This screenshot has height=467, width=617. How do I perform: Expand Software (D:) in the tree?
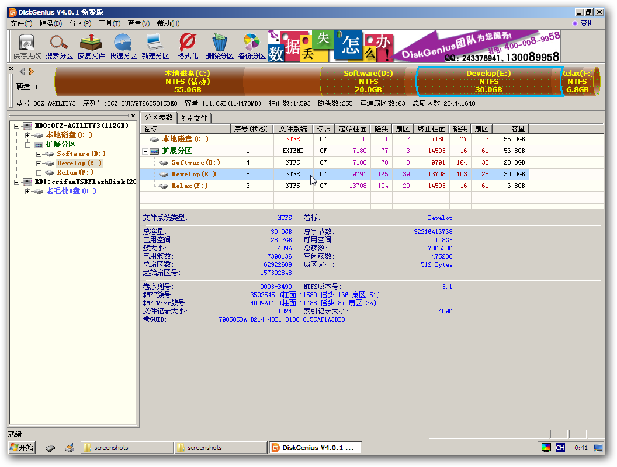pyautogui.click(x=39, y=154)
